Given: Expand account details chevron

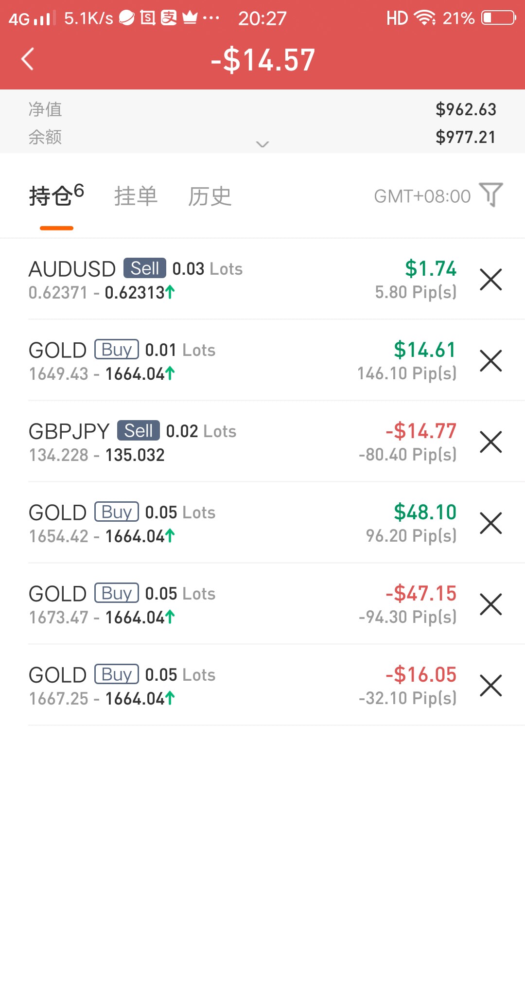Looking at the screenshot, I should (262, 144).
